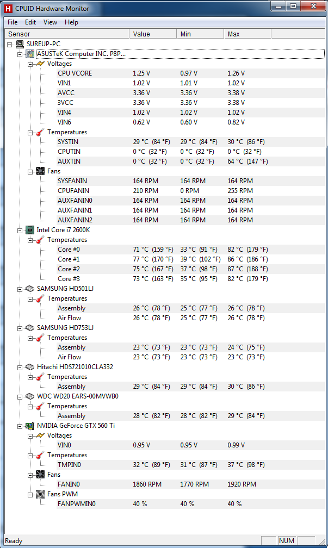Select the Core #0 temperature row

190,250
